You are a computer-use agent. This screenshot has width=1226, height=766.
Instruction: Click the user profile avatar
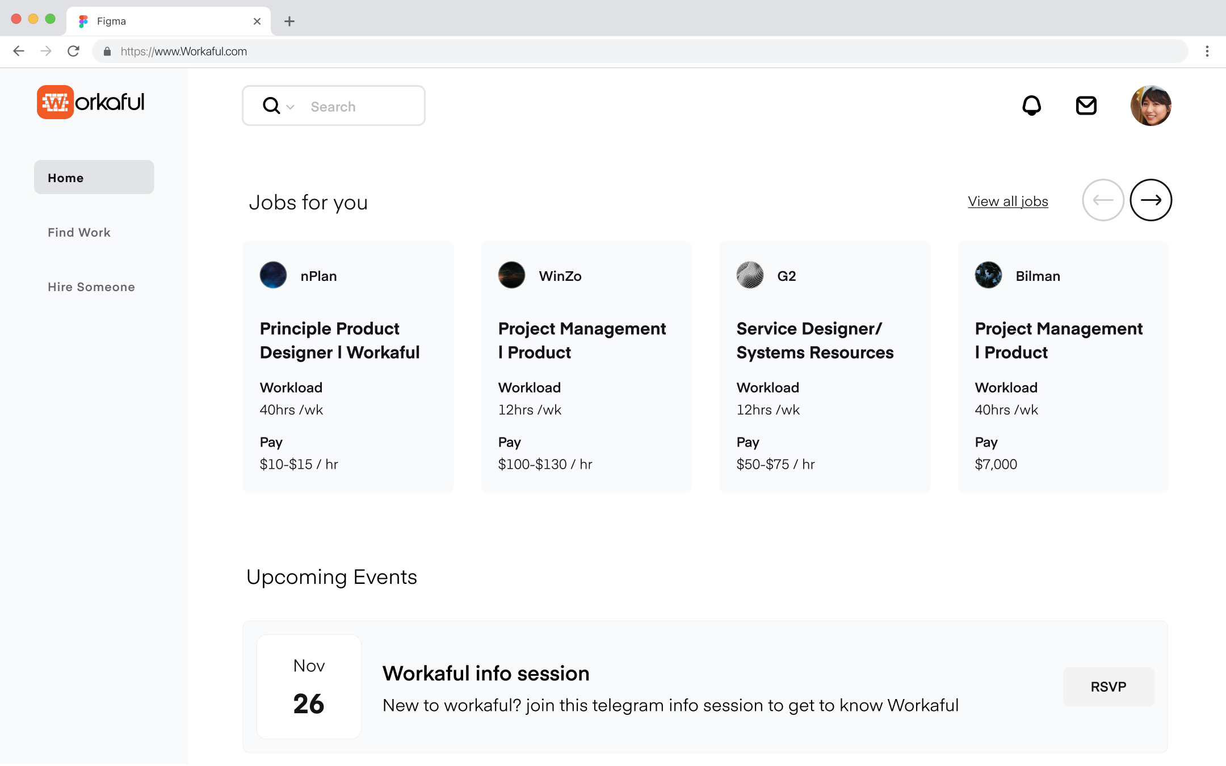pos(1151,106)
